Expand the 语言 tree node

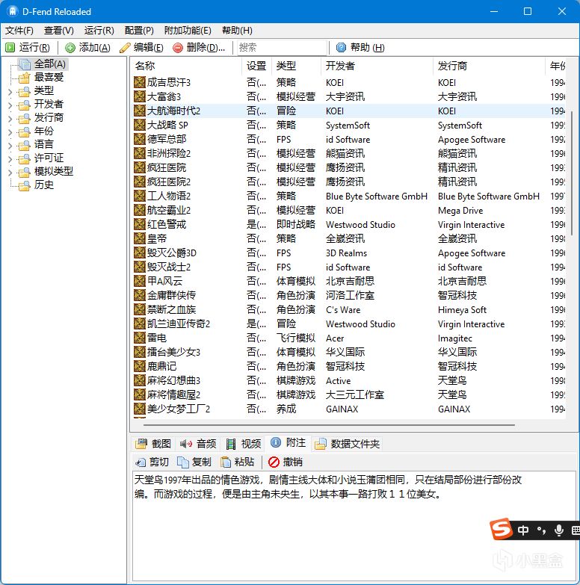(x=10, y=145)
